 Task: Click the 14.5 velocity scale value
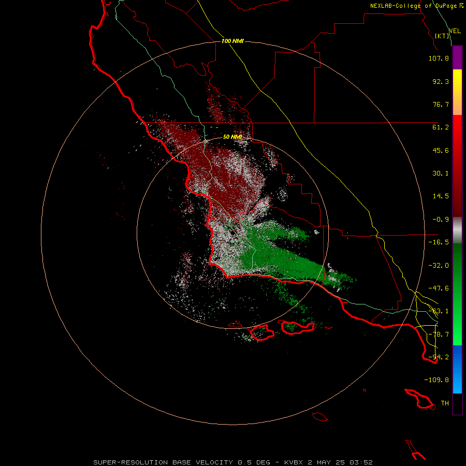(441, 196)
